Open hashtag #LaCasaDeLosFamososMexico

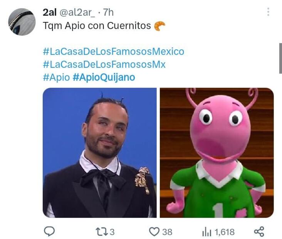click(x=114, y=52)
